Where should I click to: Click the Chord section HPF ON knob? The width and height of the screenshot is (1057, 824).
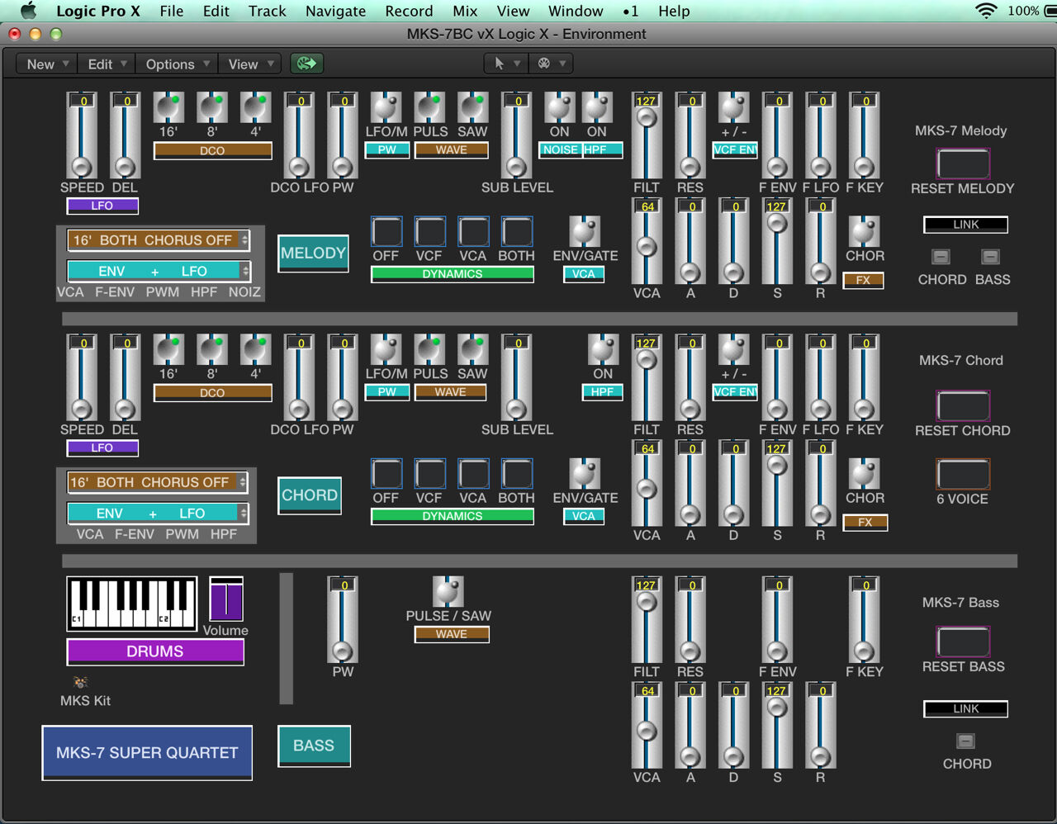coord(603,350)
